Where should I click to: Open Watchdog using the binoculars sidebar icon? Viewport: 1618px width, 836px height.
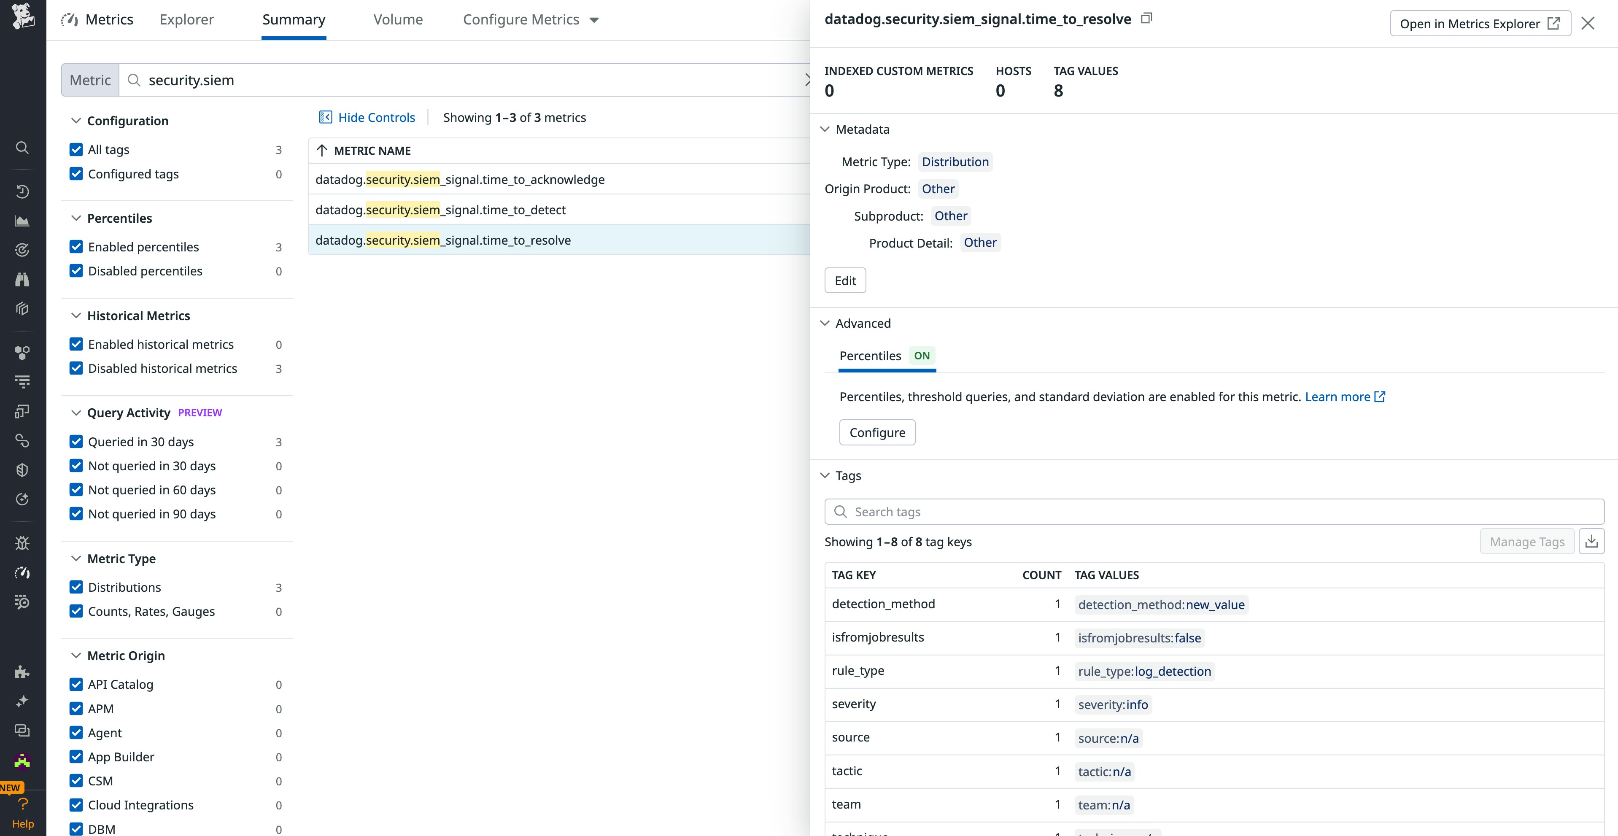click(23, 279)
